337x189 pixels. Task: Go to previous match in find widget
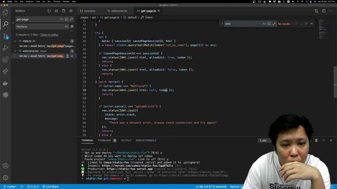pos(296,24)
